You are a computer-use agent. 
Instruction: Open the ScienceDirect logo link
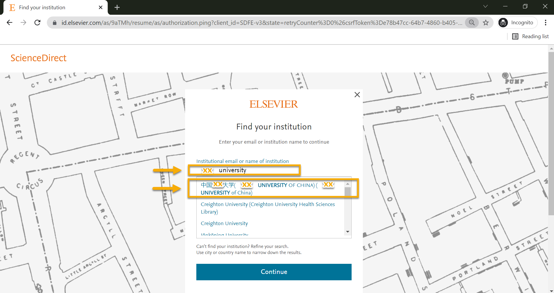[38, 58]
